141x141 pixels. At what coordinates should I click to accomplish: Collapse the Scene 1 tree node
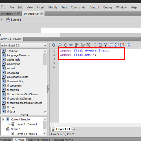[3, 129]
